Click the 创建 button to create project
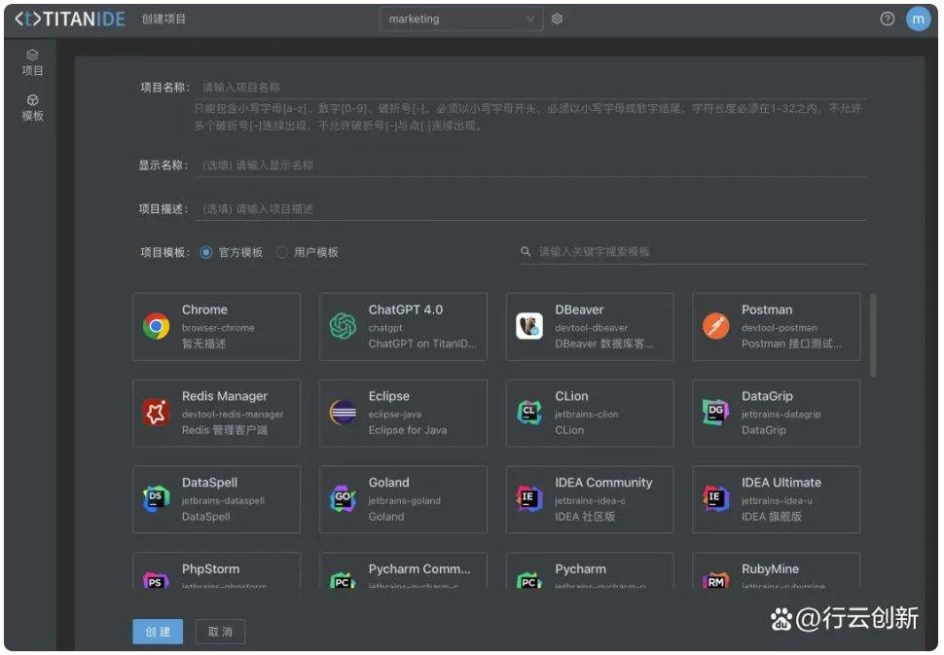 157,631
